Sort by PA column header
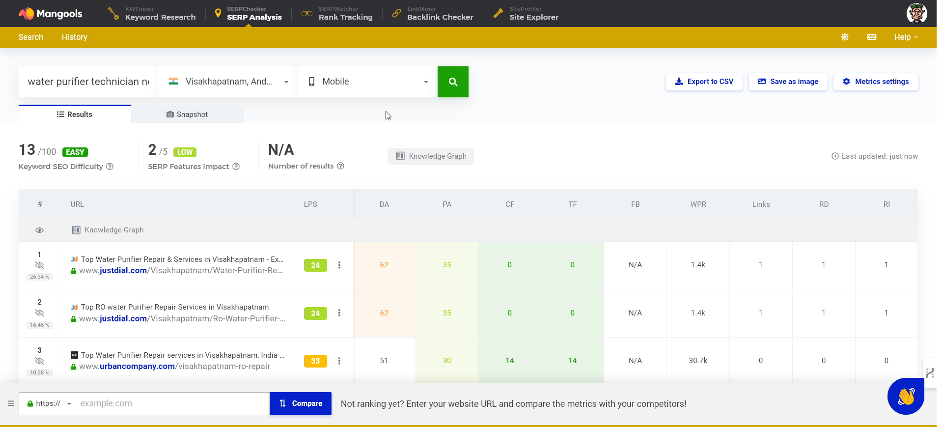The width and height of the screenshot is (943, 427). pyautogui.click(x=447, y=204)
